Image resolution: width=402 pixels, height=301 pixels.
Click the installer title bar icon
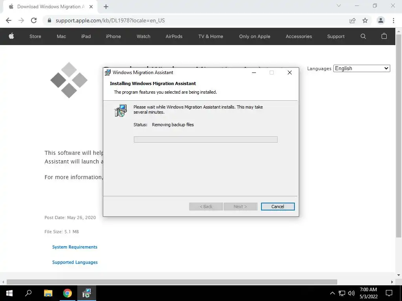point(108,73)
